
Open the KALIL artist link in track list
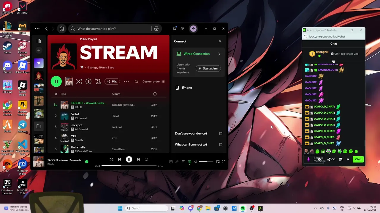[x=79, y=107]
